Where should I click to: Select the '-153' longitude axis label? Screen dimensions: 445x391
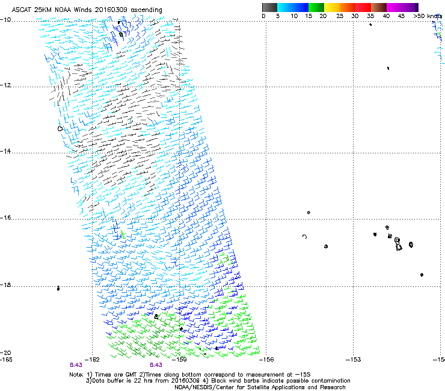[354, 360]
